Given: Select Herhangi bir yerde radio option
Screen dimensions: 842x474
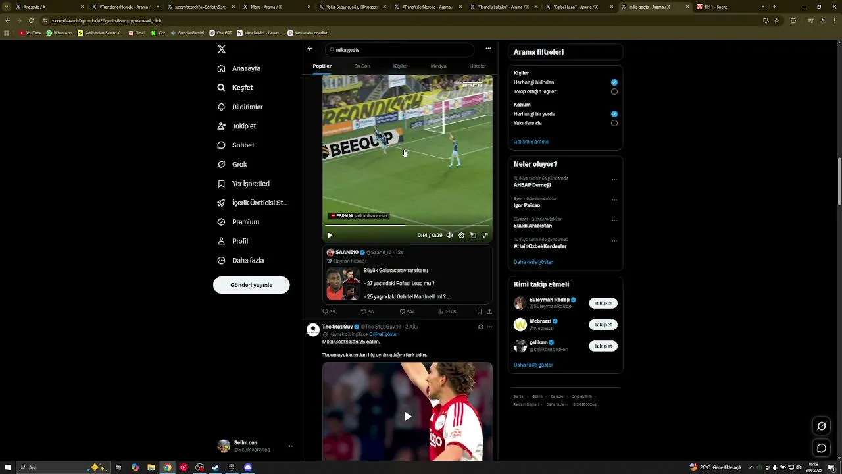Looking at the screenshot, I should (x=614, y=114).
